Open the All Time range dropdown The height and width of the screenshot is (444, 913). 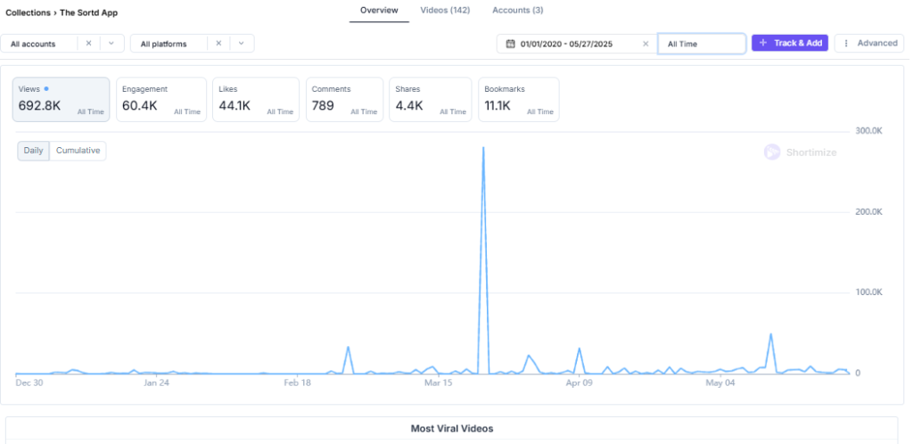click(701, 44)
